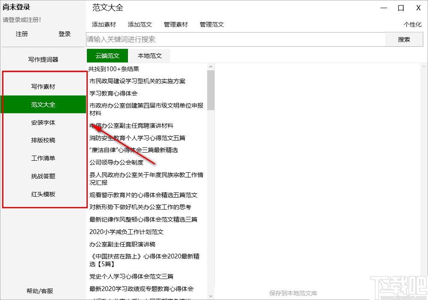Open 市民政局建设学习型机关的实施方案 result
Image resolution: width=428 pixels, height=300 pixels.
click(137, 81)
